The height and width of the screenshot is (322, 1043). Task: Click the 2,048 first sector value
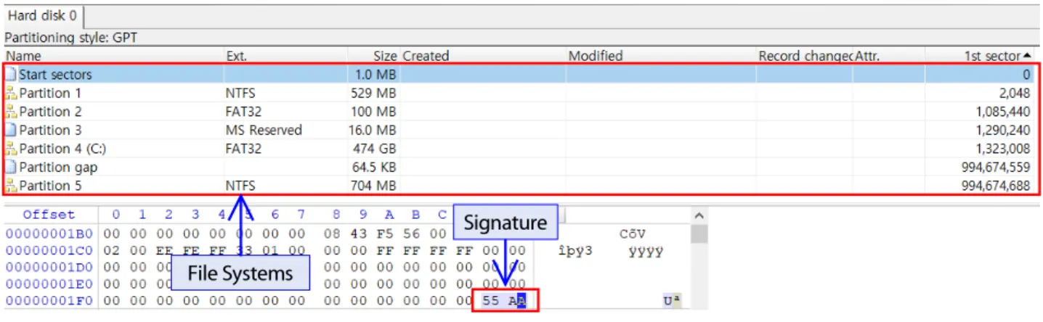[x=1016, y=93]
